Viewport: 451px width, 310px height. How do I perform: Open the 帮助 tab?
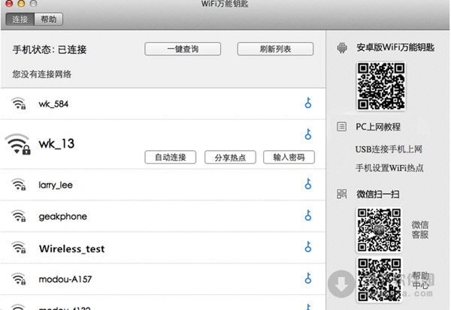pyautogui.click(x=49, y=19)
